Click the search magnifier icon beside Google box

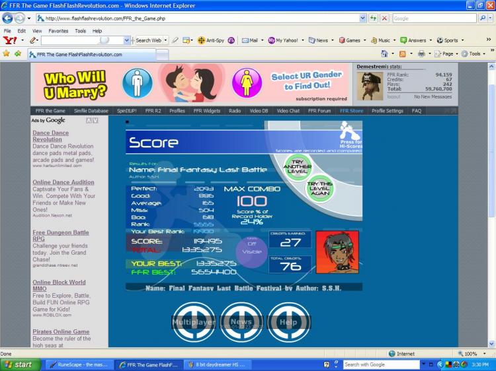(x=482, y=18)
